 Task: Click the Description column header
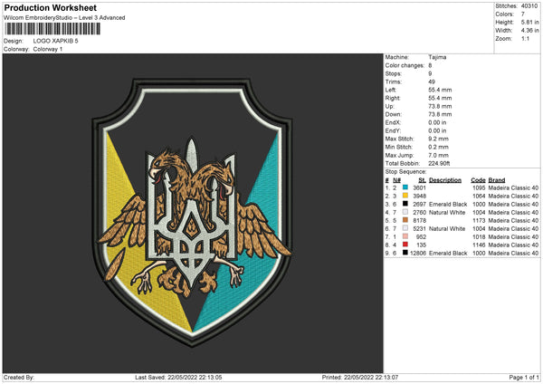(445, 180)
